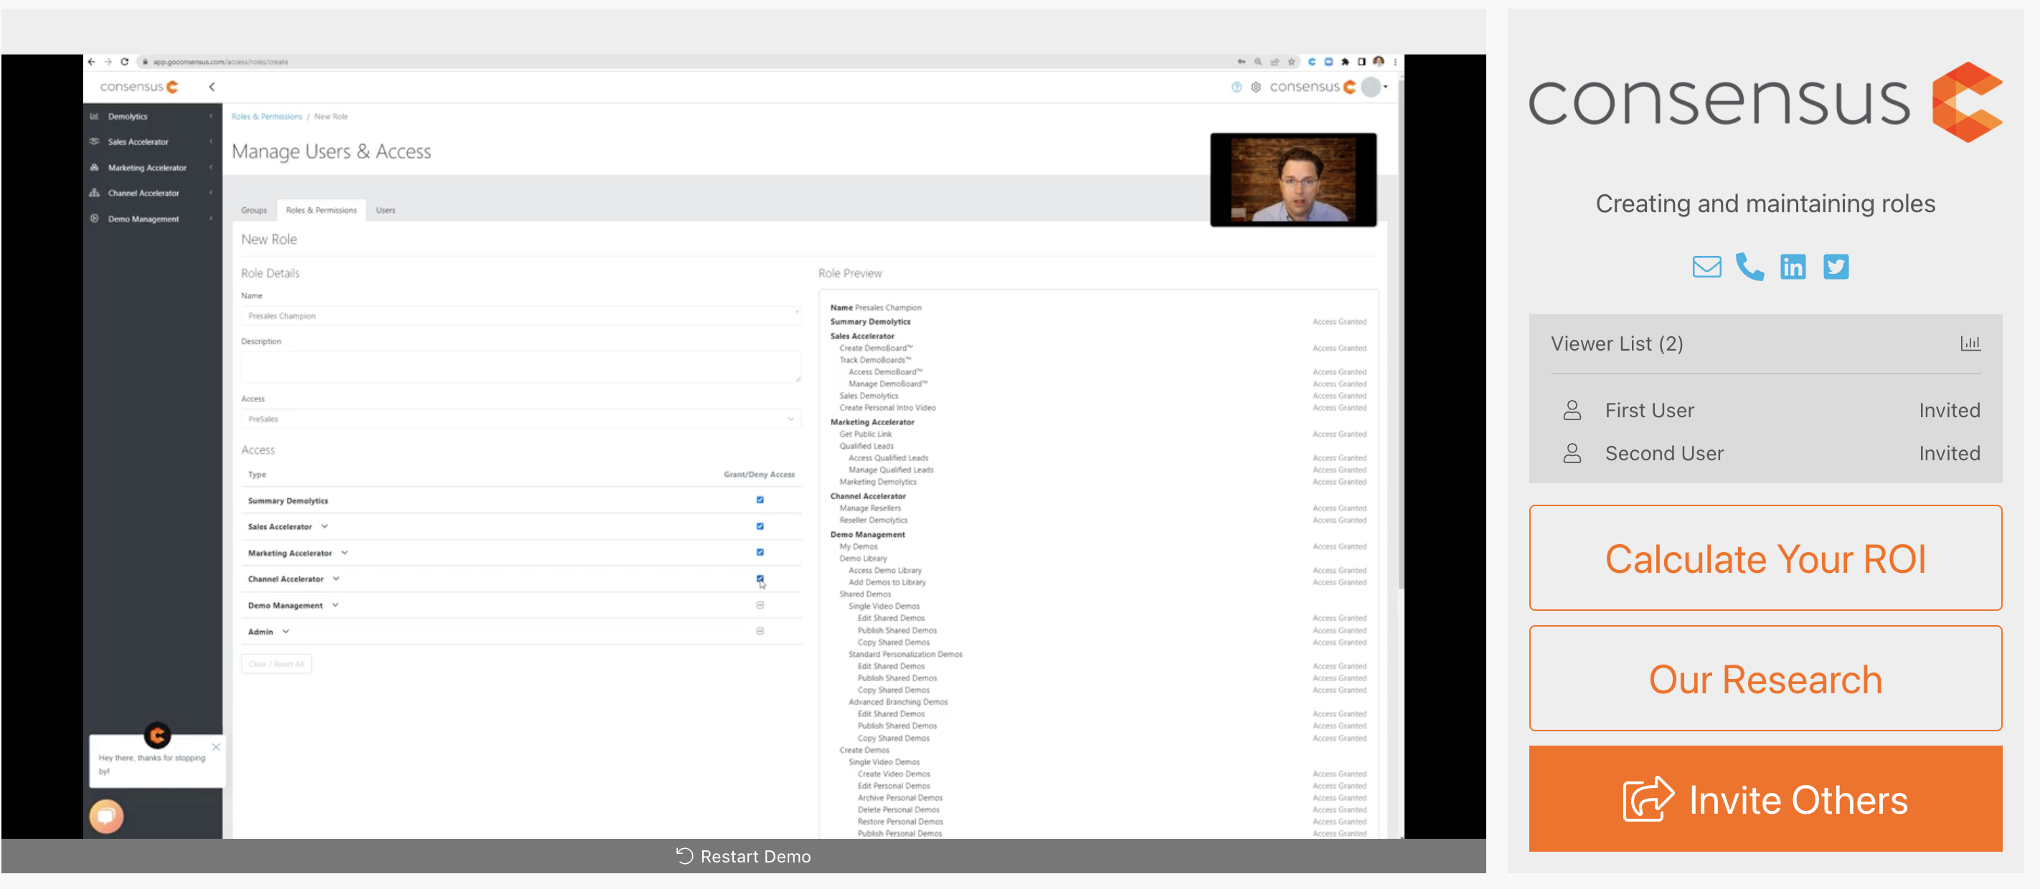Open the settings gear icon in the header

[x=1255, y=87]
